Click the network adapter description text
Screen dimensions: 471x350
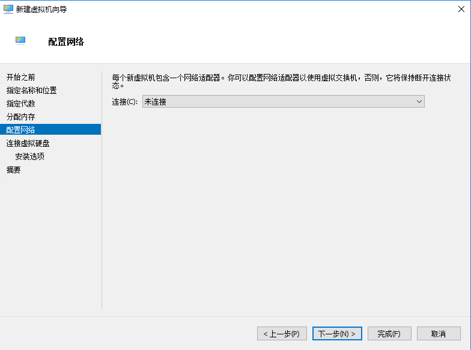[x=281, y=82]
